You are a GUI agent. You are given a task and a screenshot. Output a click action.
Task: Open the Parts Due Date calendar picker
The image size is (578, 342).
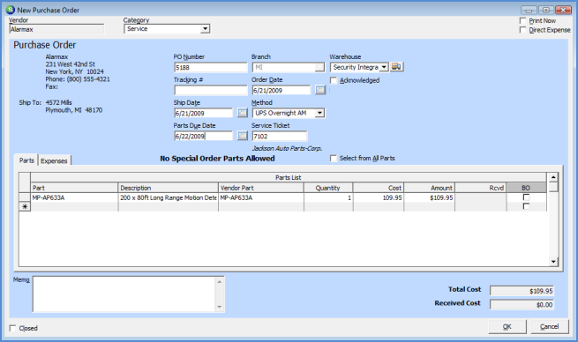(242, 136)
